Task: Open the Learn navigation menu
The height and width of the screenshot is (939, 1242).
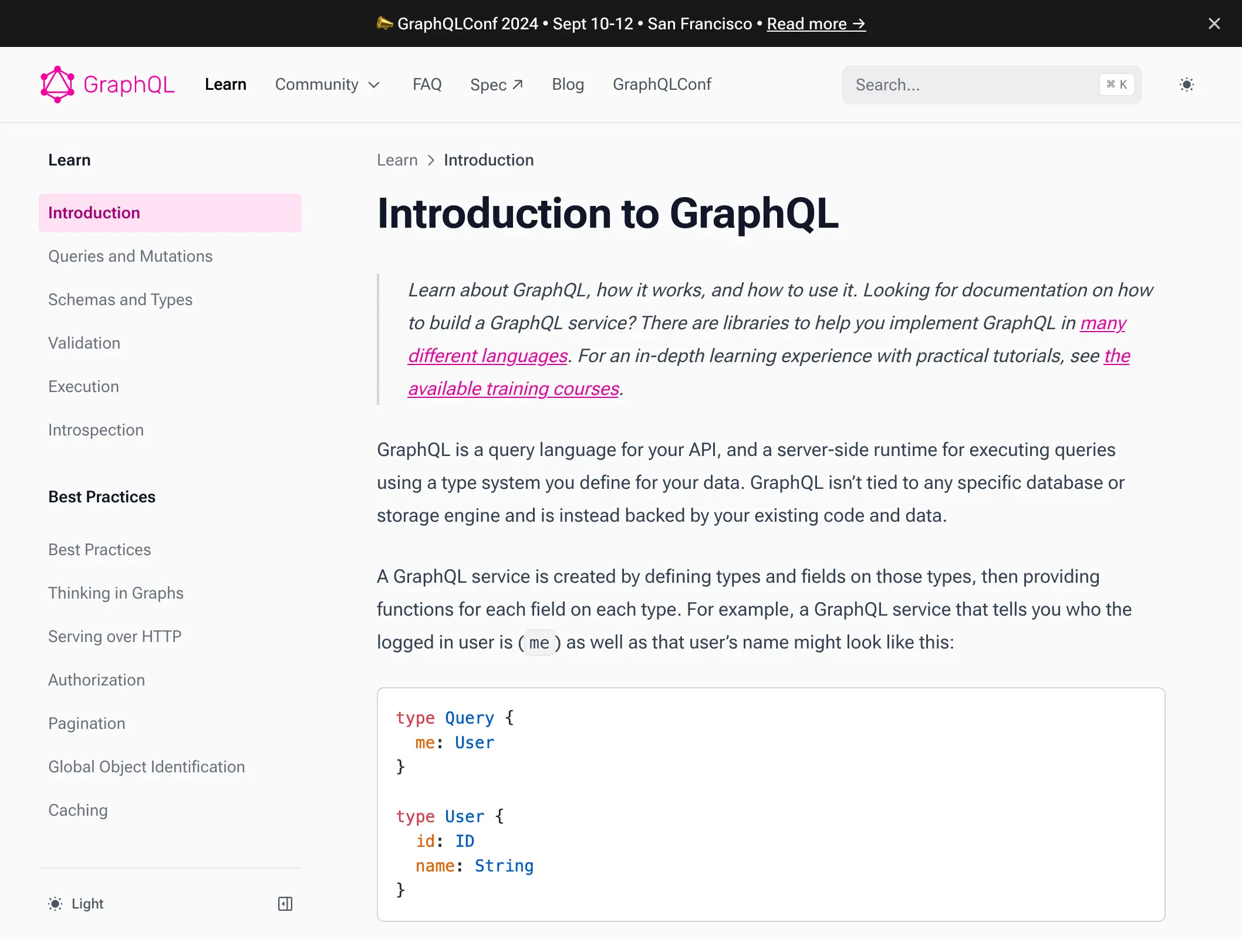Action: tap(225, 84)
